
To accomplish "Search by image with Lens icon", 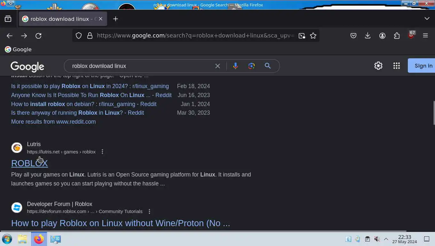I will (251, 66).
